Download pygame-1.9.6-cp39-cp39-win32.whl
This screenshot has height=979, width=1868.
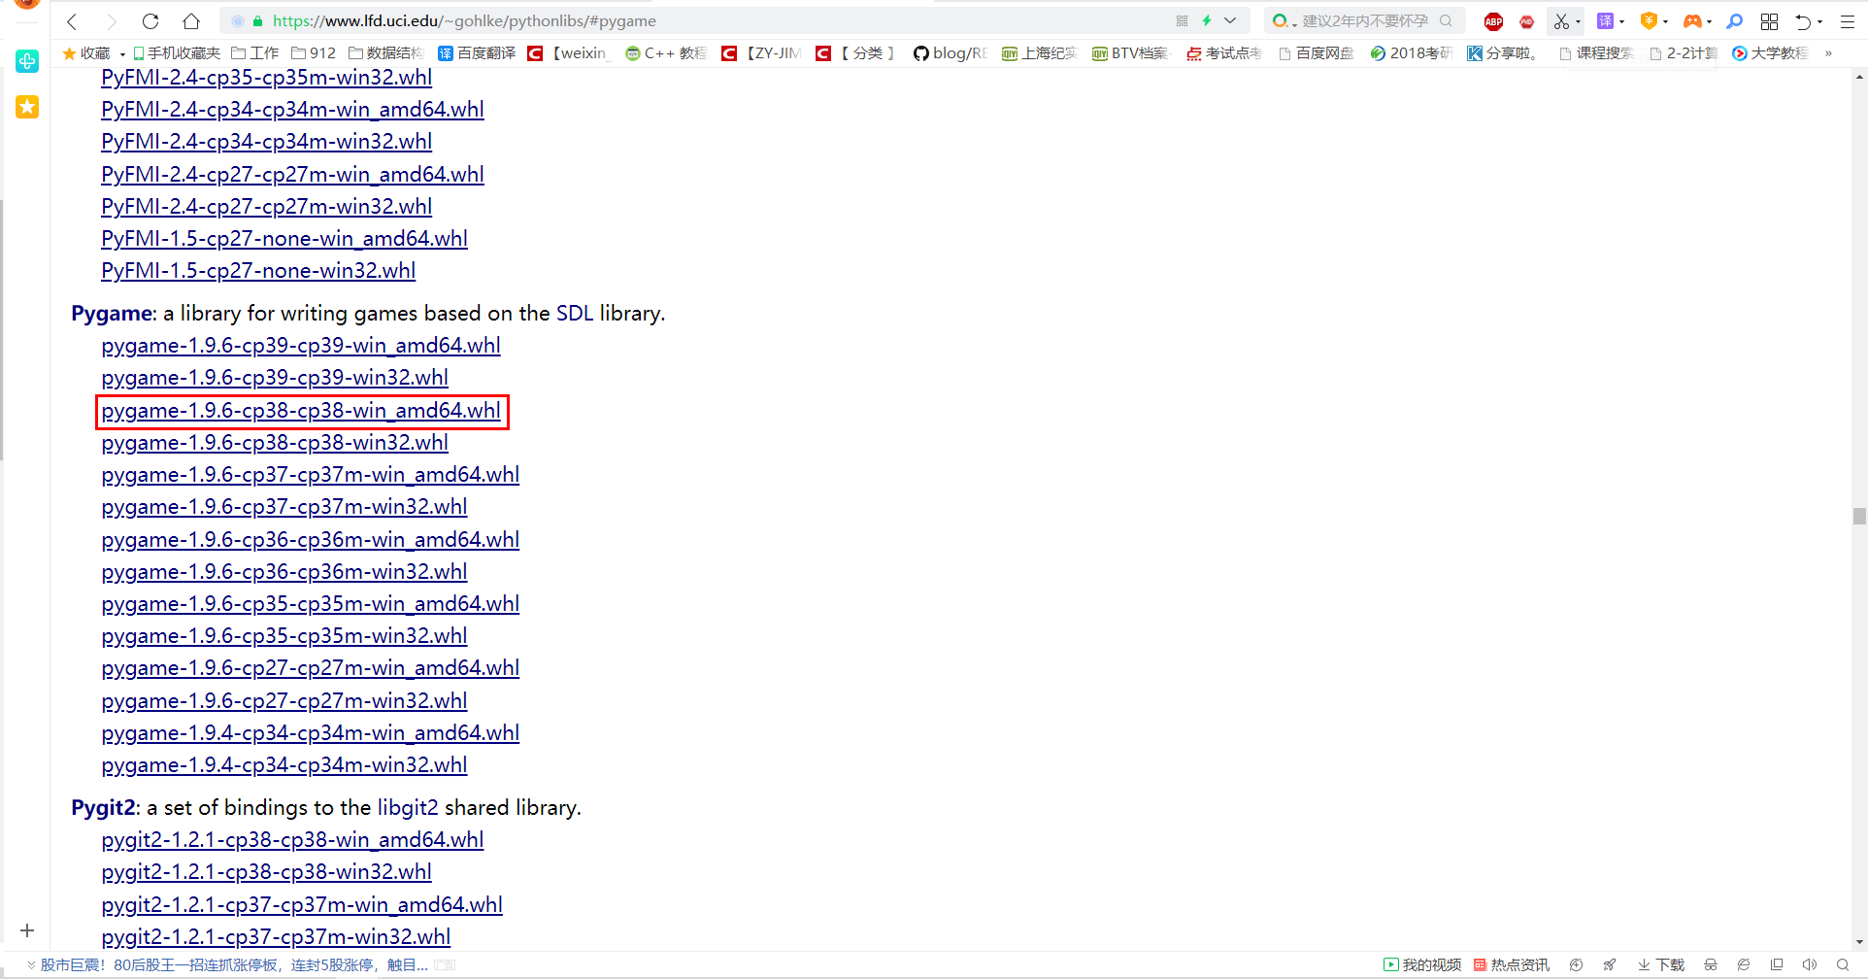[275, 378]
